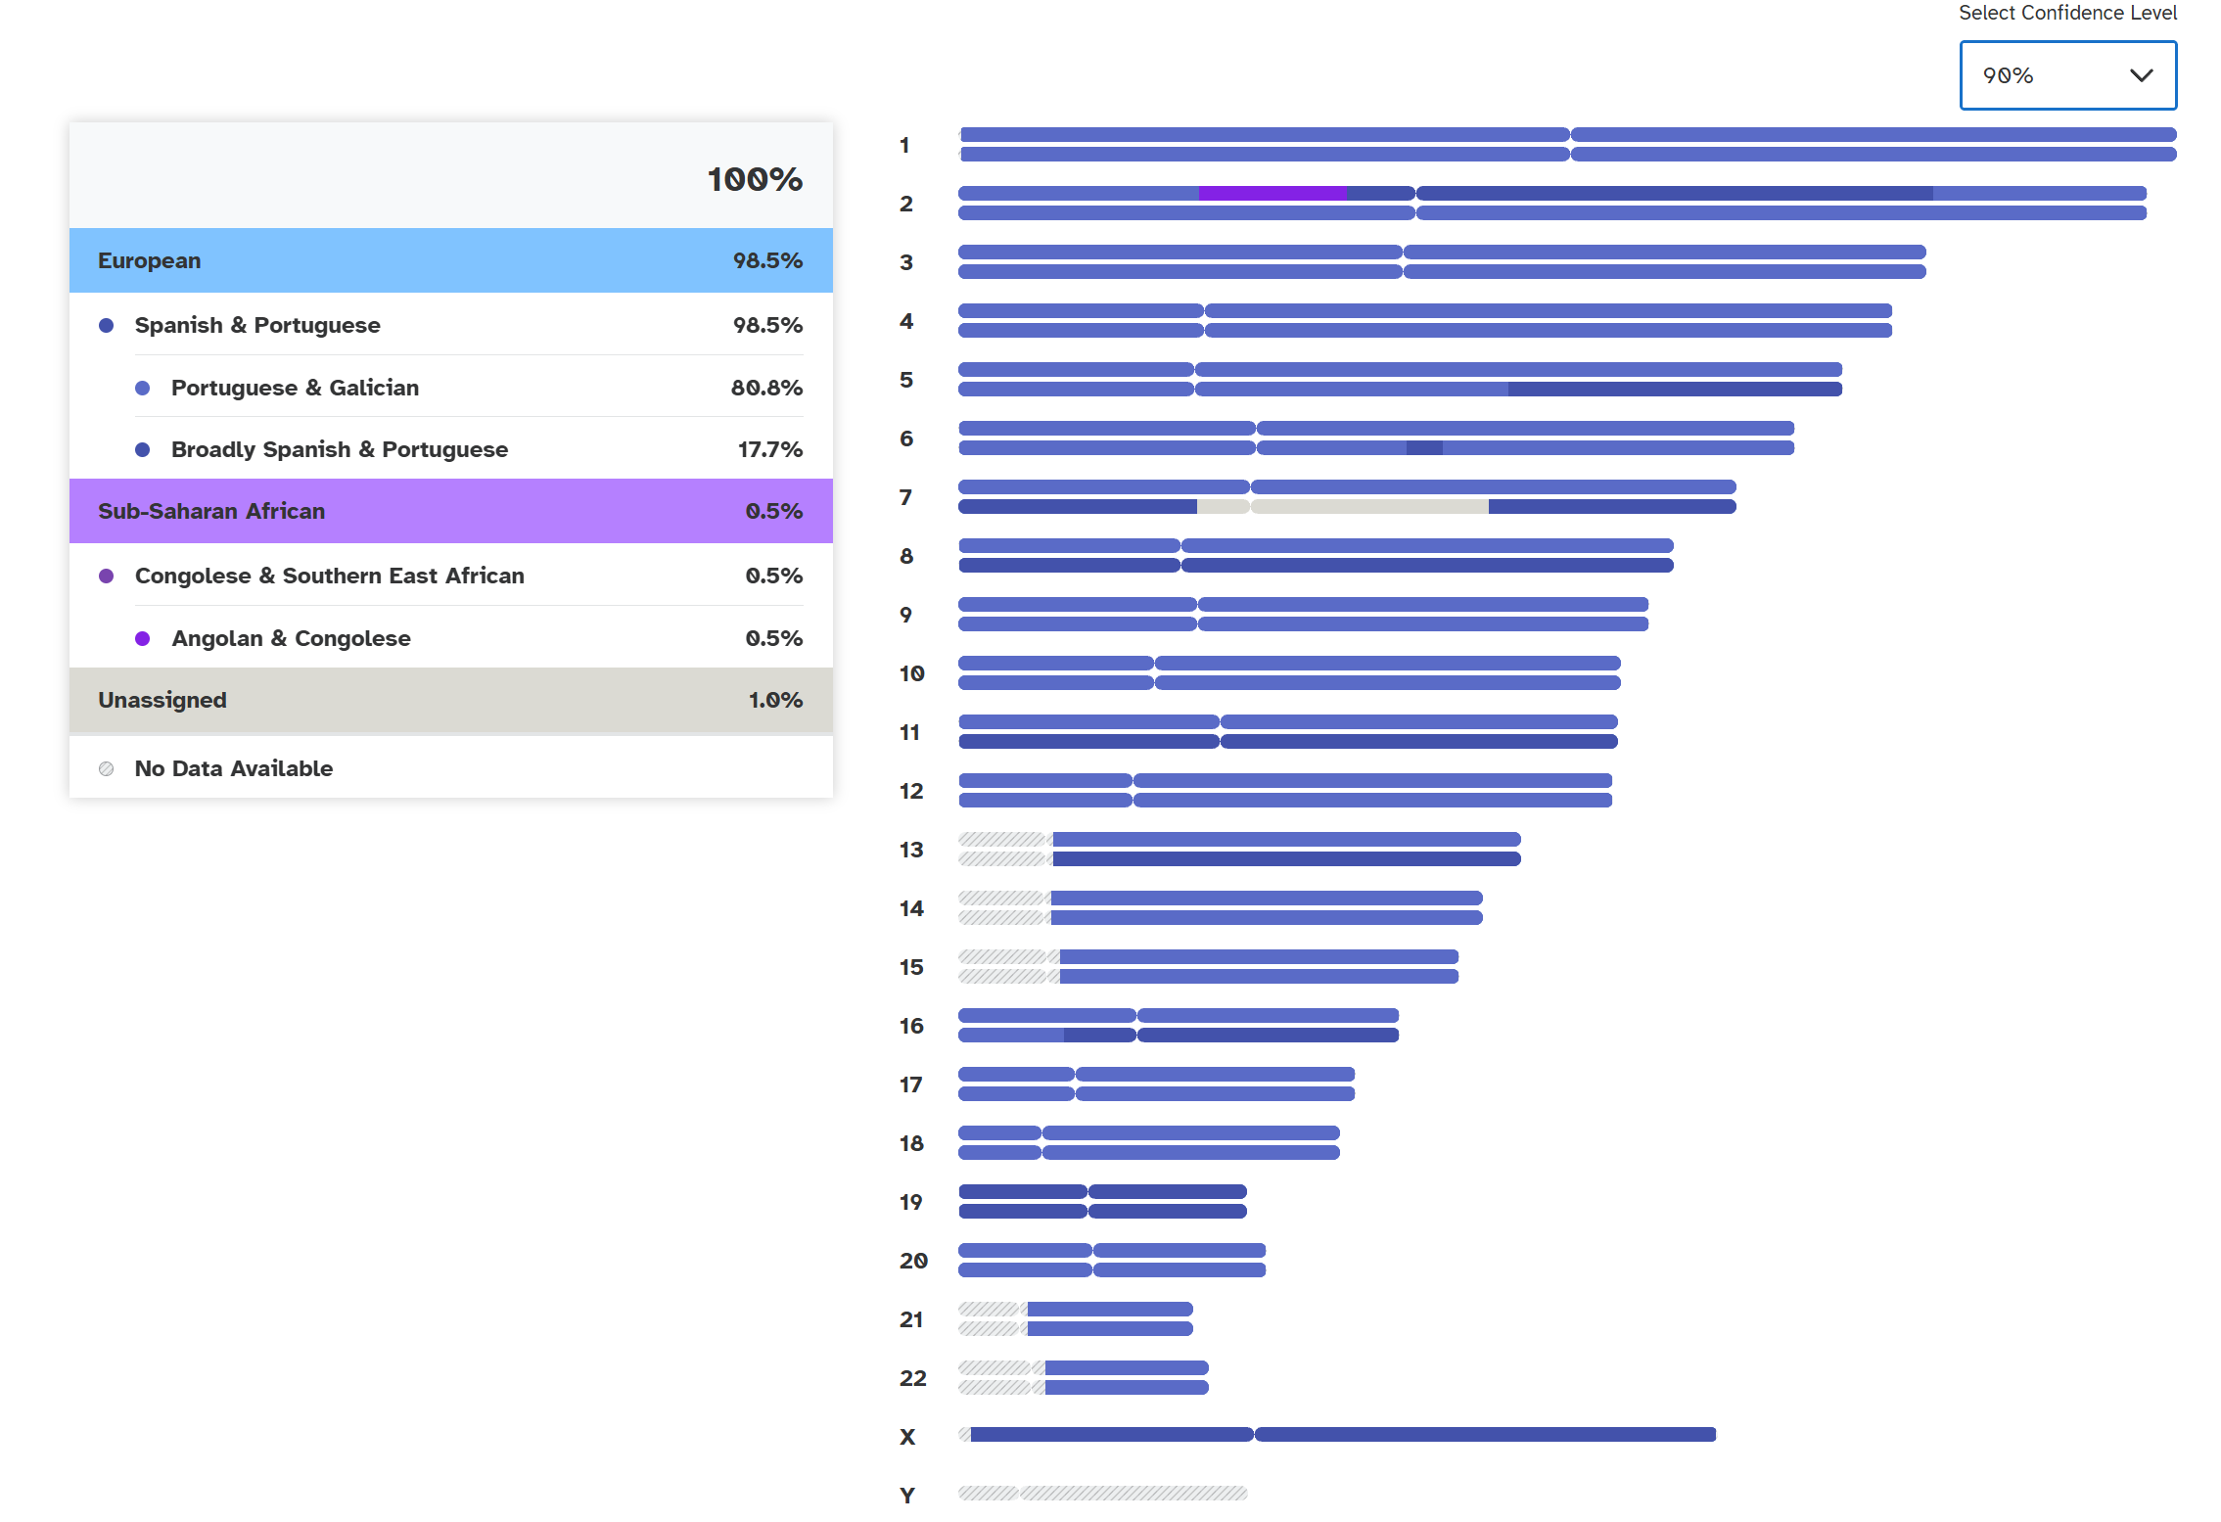
Task: Click the European category header row
Action: (450, 260)
